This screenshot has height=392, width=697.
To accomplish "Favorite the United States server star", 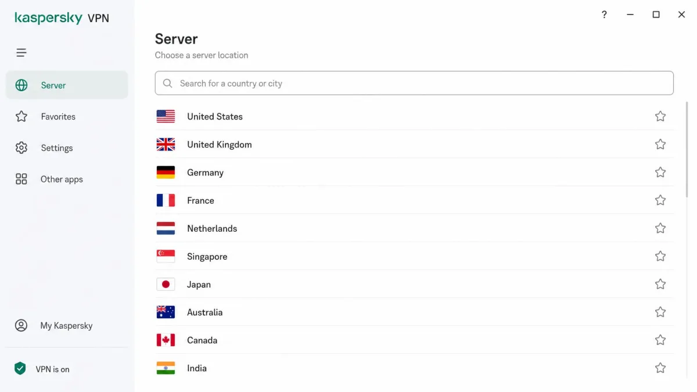I will [660, 116].
